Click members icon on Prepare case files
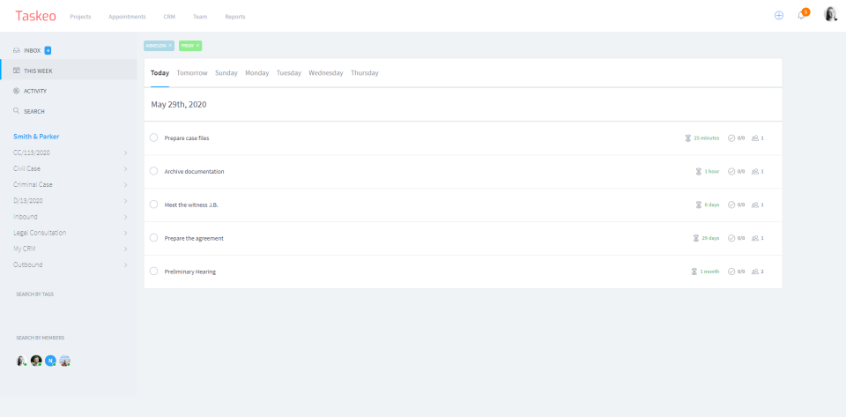 click(x=755, y=138)
